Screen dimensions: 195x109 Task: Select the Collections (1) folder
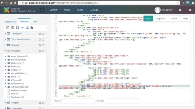point(18,63)
